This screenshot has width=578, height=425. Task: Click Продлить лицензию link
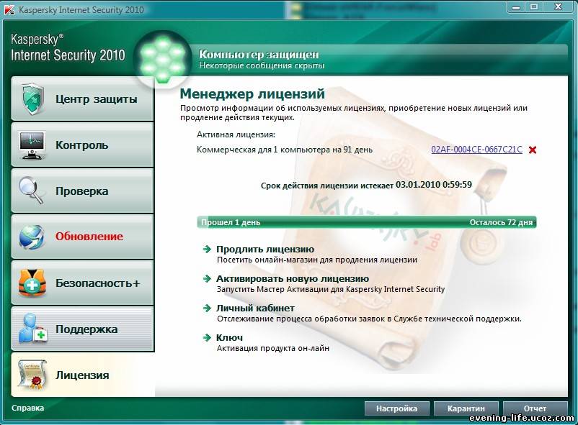(x=265, y=249)
